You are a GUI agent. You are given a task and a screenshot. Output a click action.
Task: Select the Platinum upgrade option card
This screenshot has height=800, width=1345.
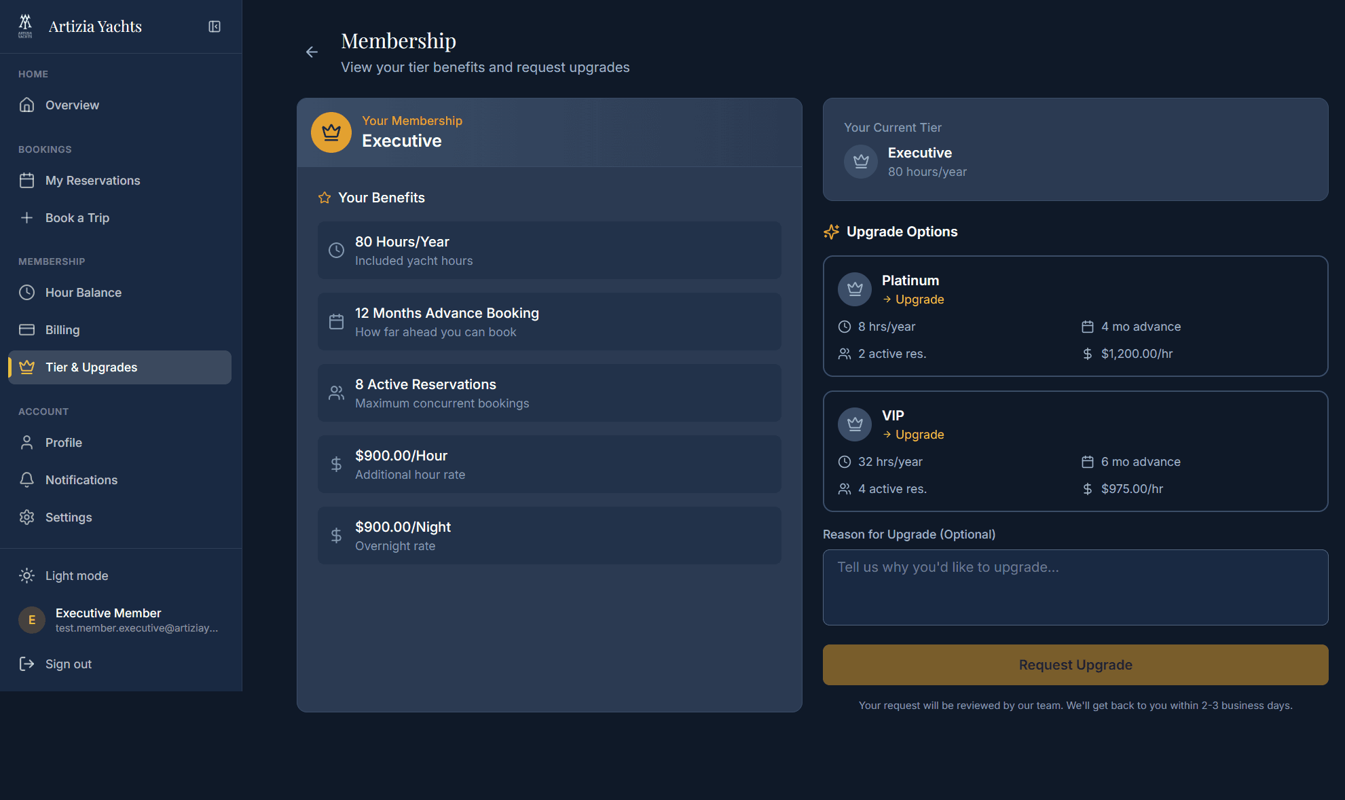coord(1075,316)
